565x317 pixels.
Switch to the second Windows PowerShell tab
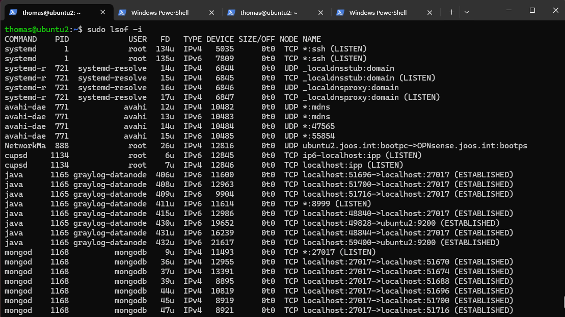tap(160, 13)
